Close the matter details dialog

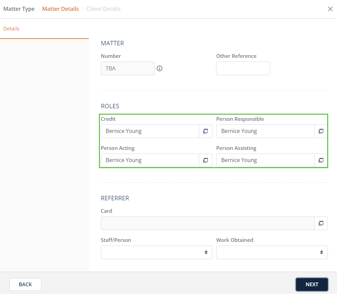(x=330, y=9)
